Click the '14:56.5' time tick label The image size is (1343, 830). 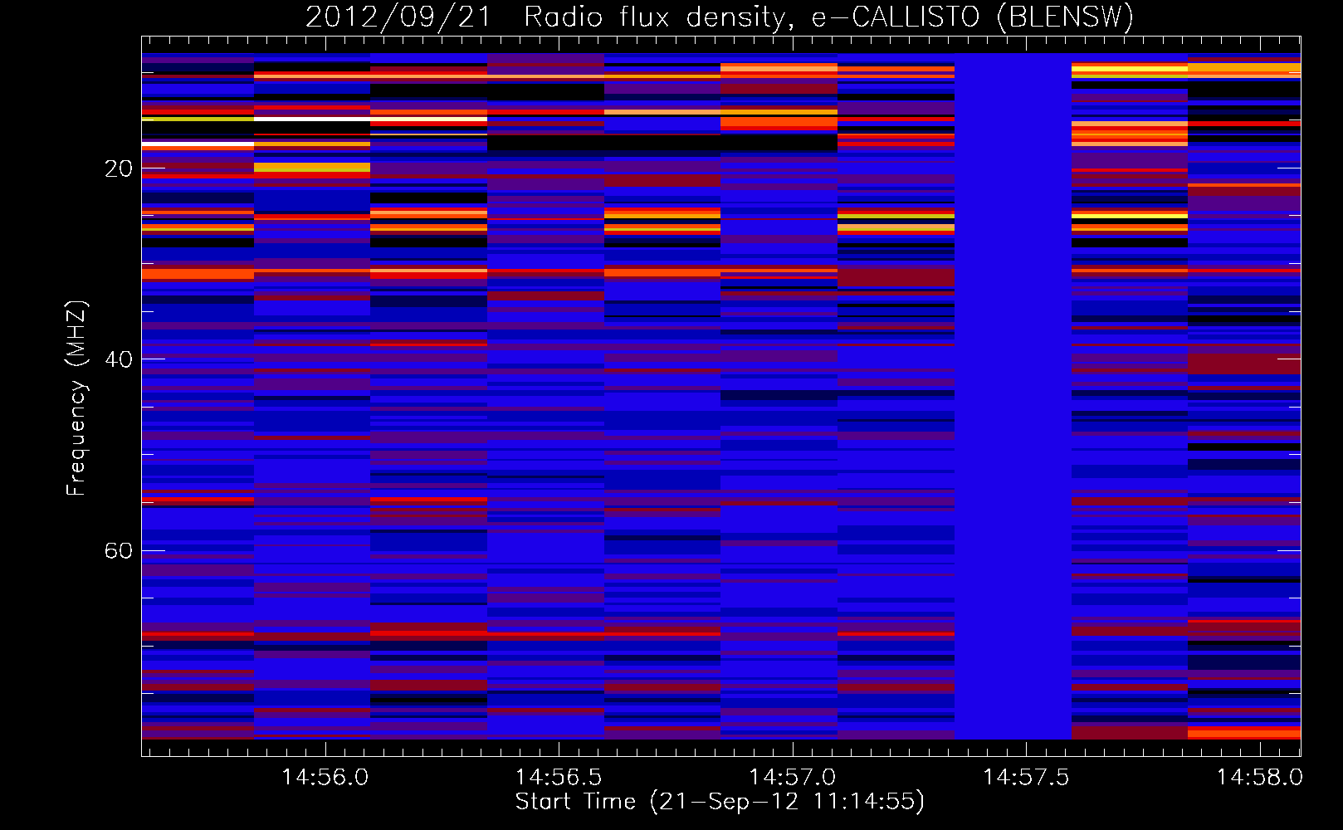click(x=559, y=777)
